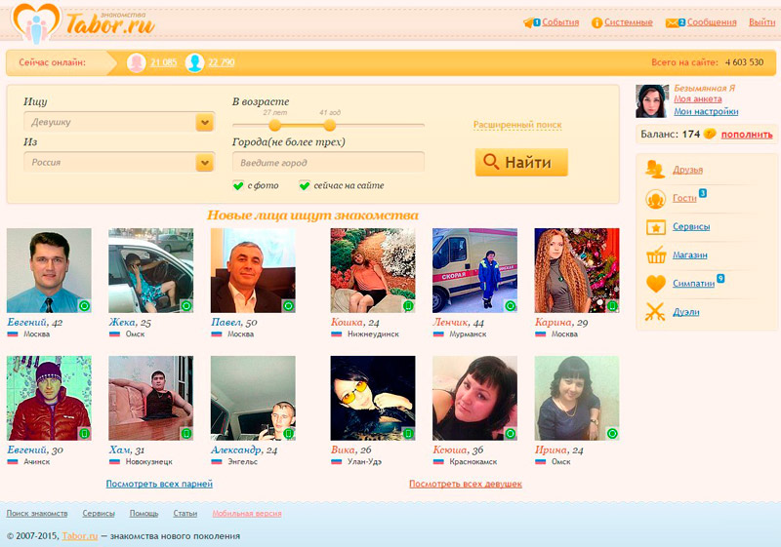
Task: Click the Shop basket icon
Action: point(656,255)
